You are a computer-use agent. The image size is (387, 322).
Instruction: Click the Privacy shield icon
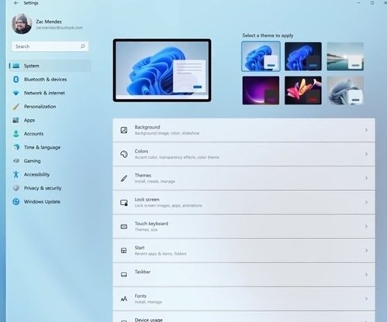(x=16, y=188)
